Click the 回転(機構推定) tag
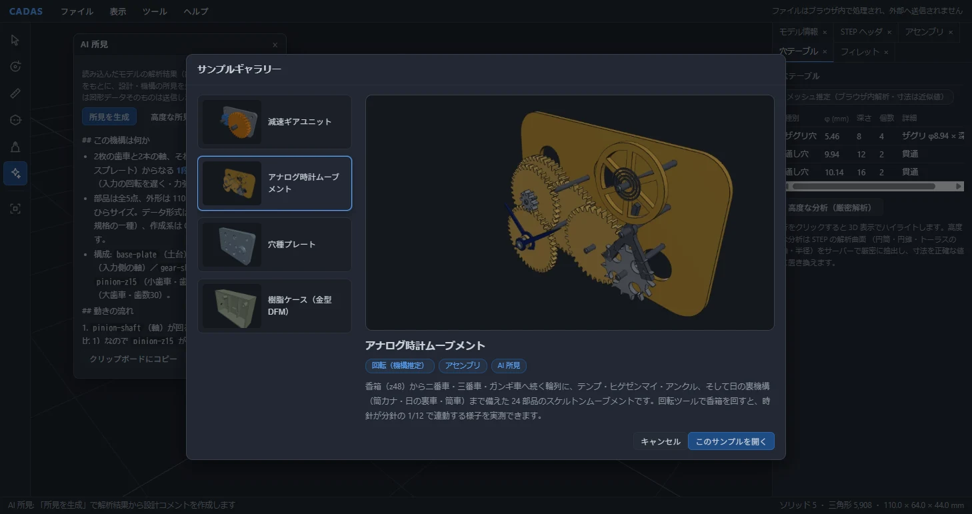Image resolution: width=972 pixels, height=514 pixels. [400, 365]
